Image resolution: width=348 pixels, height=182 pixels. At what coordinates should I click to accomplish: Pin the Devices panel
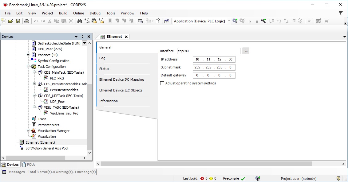pyautogui.click(x=83, y=37)
